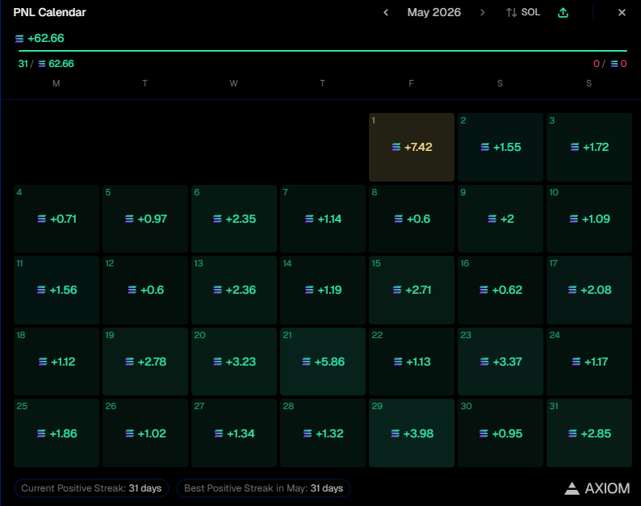Image resolution: width=641 pixels, height=506 pixels.
Task: Click the May 23 cell showing +3.37
Action: [501, 362]
